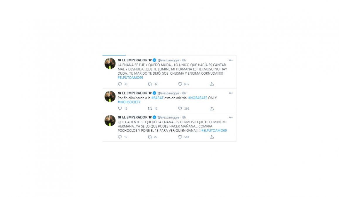Open the first tweet's profile avatar

pyautogui.click(x=110, y=63)
